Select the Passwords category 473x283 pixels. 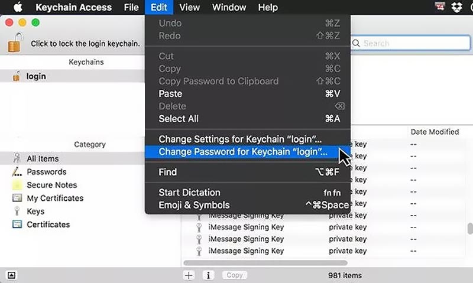point(46,172)
